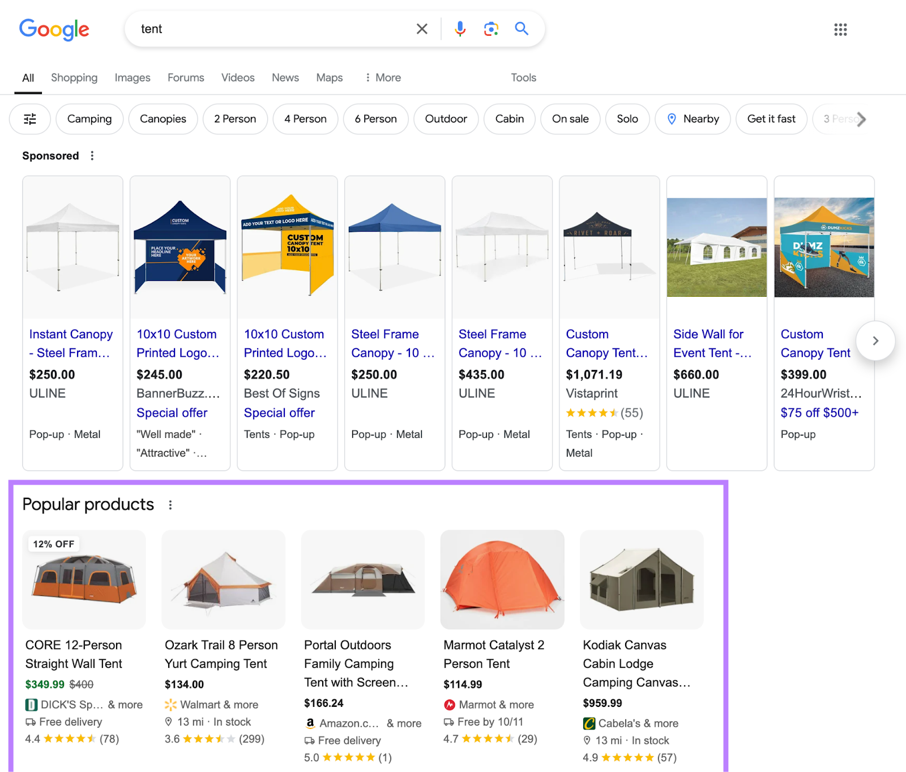The image size is (906, 772).
Task: Switch to the Images tab
Action: (132, 78)
